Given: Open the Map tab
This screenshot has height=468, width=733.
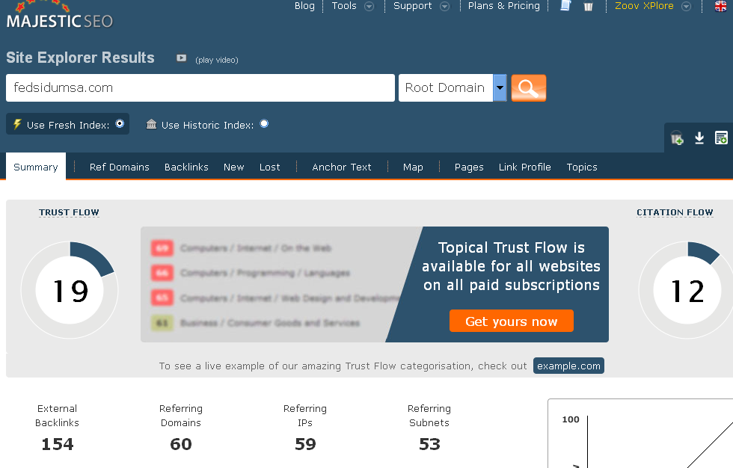Looking at the screenshot, I should click(413, 167).
